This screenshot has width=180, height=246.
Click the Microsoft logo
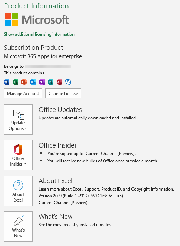[37, 20]
